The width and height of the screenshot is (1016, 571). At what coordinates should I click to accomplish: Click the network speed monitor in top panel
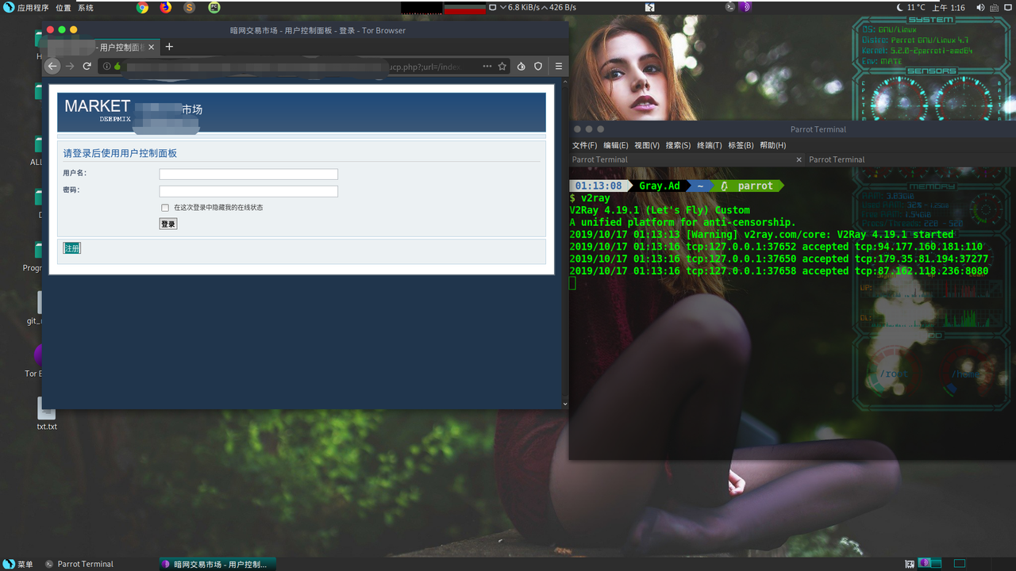point(532,7)
